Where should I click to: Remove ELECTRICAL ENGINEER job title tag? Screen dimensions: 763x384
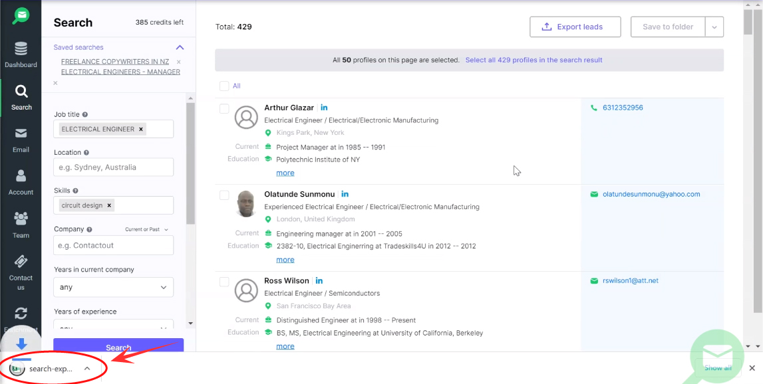coord(141,130)
